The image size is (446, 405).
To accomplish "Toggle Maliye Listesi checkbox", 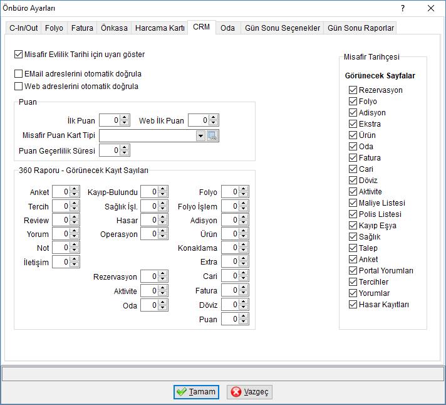I will click(x=353, y=203).
